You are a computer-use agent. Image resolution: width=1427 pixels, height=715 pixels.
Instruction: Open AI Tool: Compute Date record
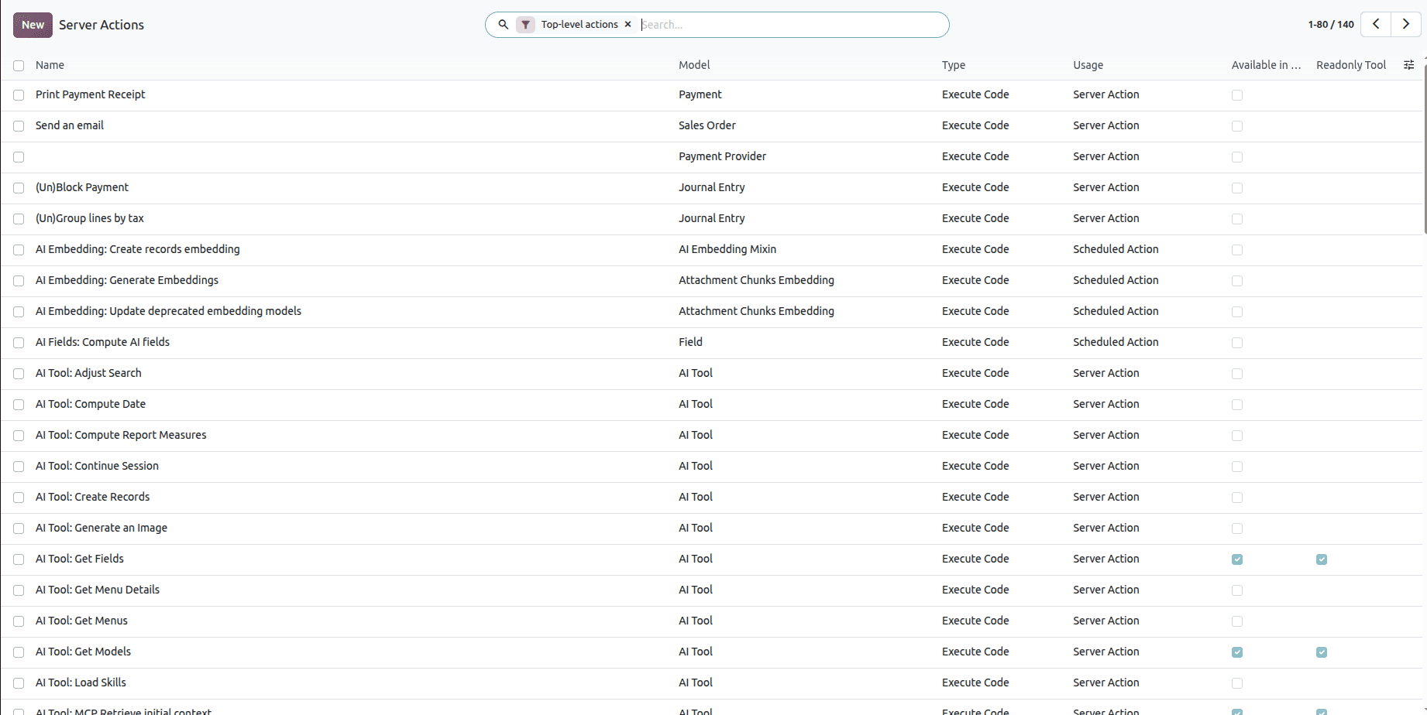tap(91, 404)
